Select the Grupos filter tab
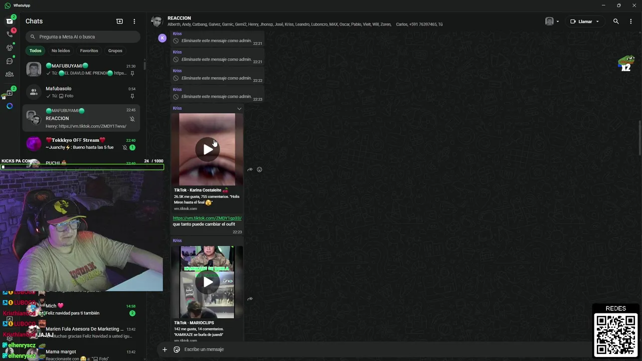Viewport: 642px width, 361px height. 115,51
